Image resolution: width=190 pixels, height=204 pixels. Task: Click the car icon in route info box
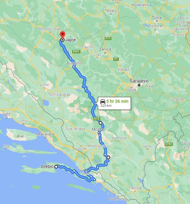point(103,101)
